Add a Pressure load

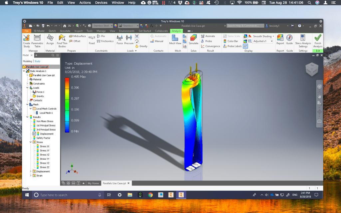point(129,40)
